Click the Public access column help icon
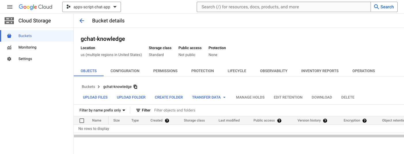 click(x=279, y=121)
